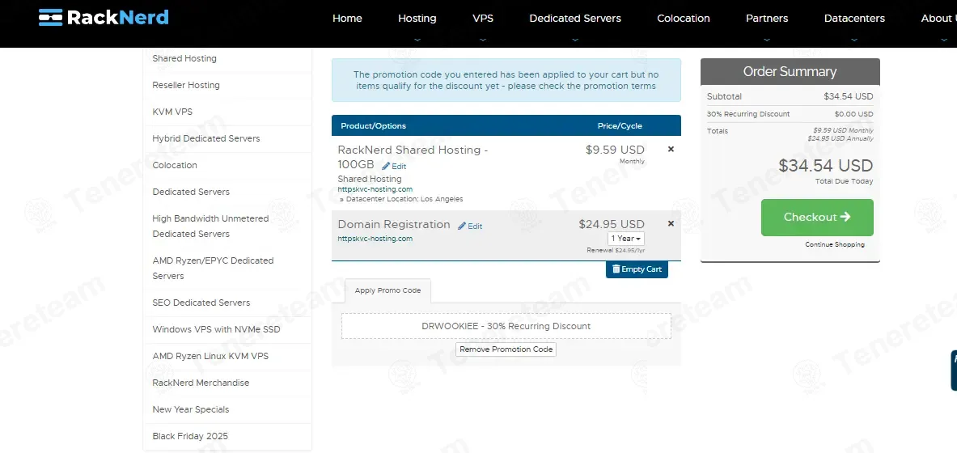This screenshot has width=957, height=453.
Task: Open the Colocation top navigation item
Action: point(683,19)
